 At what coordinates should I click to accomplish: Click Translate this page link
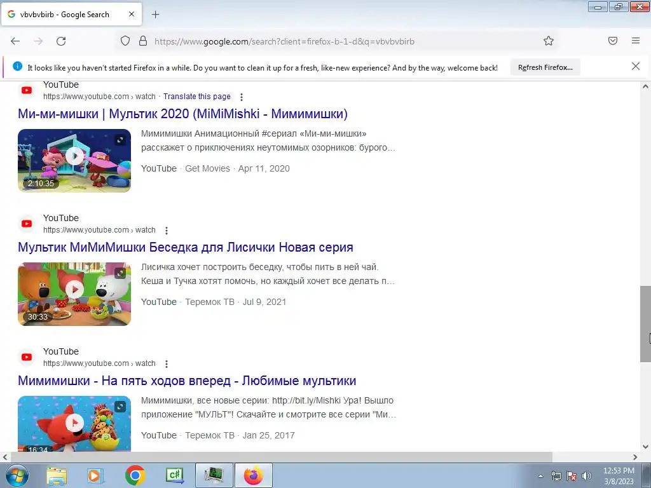tap(197, 97)
